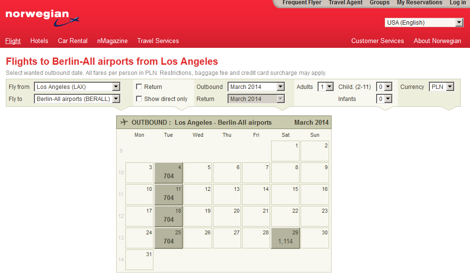The width and height of the screenshot is (470, 274).
Task: Open the Infants count dropdown
Action: tap(384, 99)
